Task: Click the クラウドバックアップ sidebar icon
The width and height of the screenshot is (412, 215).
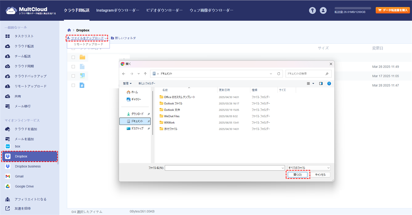Action: [8, 76]
